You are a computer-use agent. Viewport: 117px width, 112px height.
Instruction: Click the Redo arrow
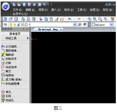coord(79,19)
